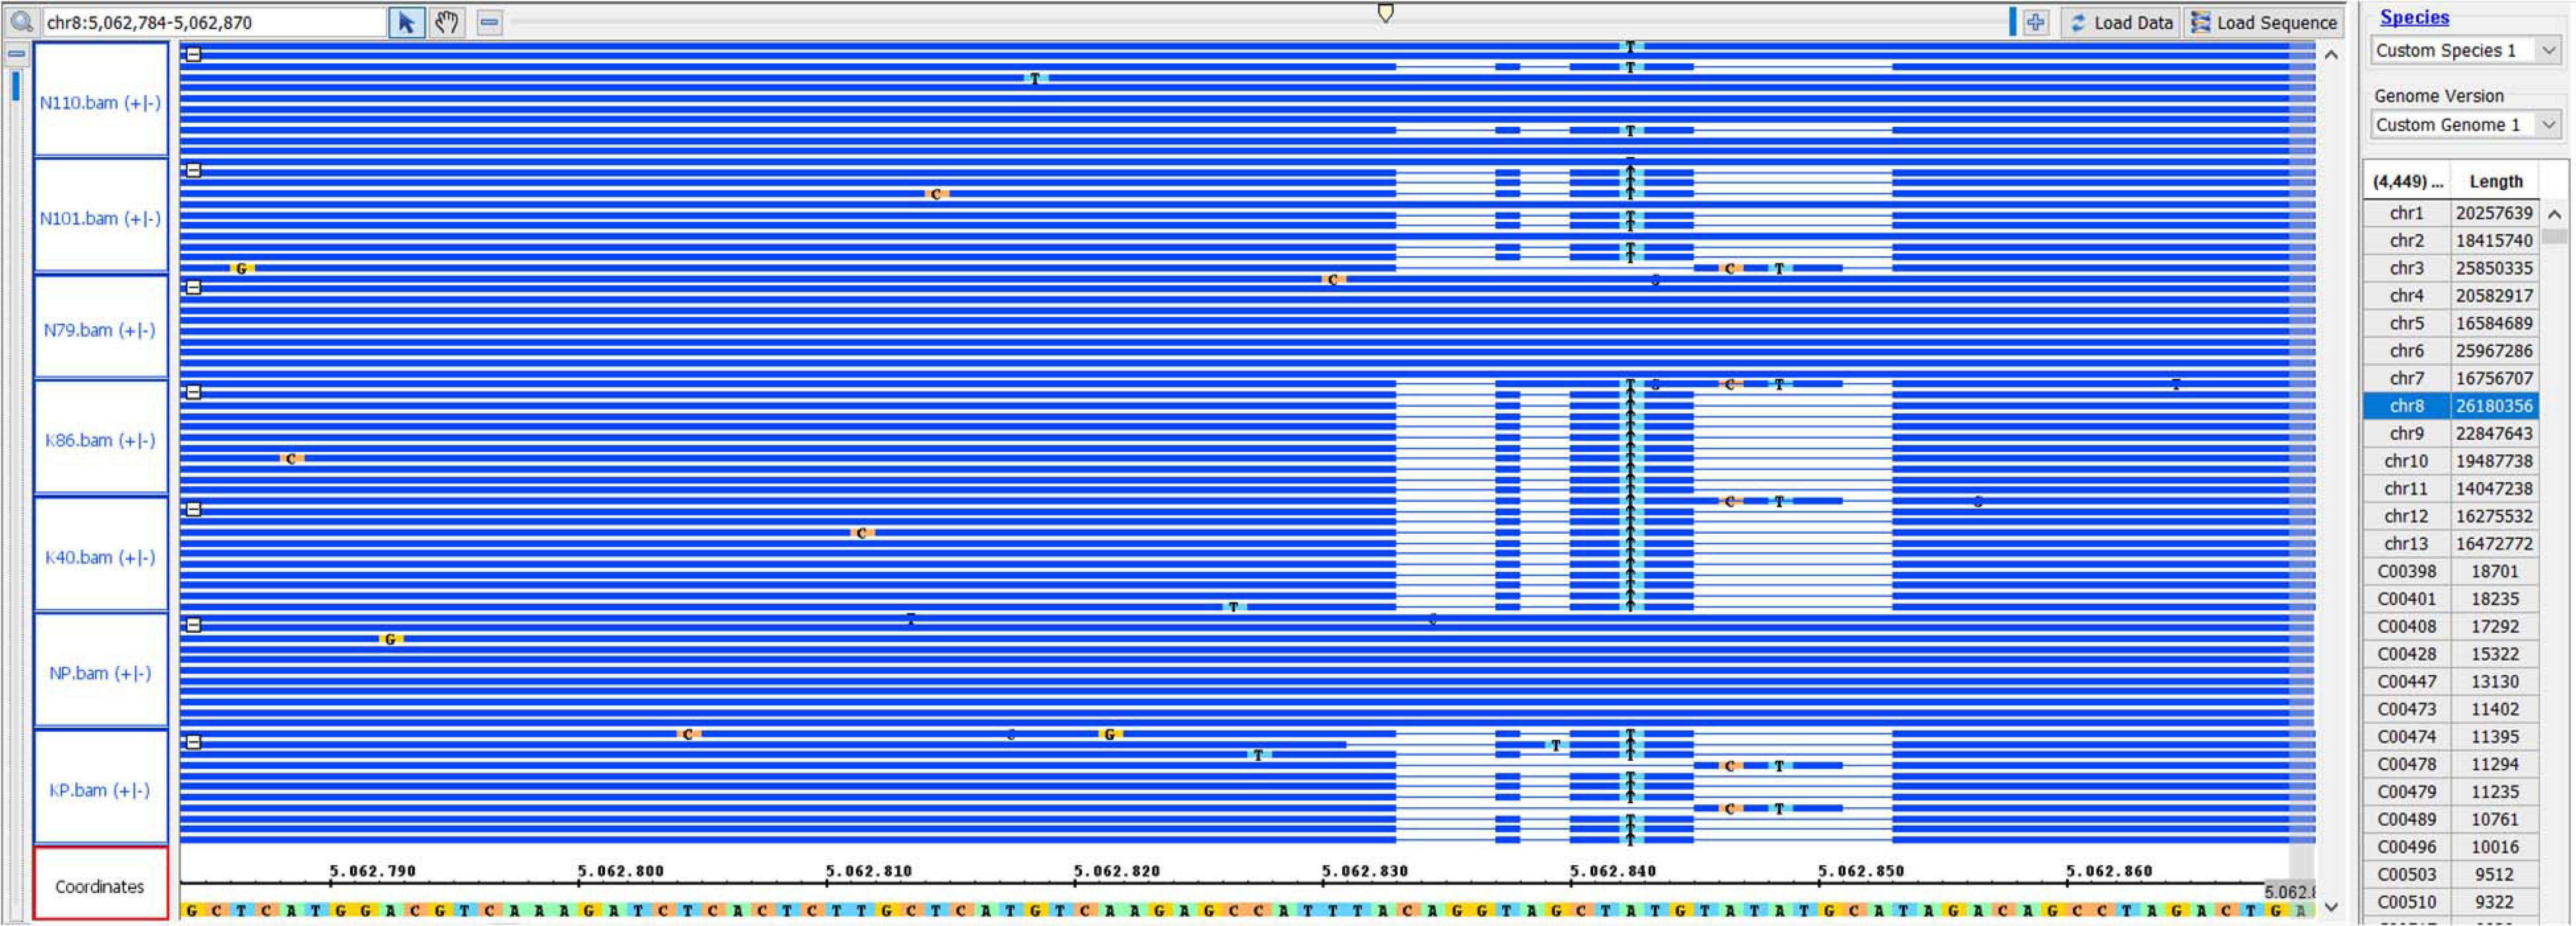Click the vertical zoom minus icon at left

[16, 54]
